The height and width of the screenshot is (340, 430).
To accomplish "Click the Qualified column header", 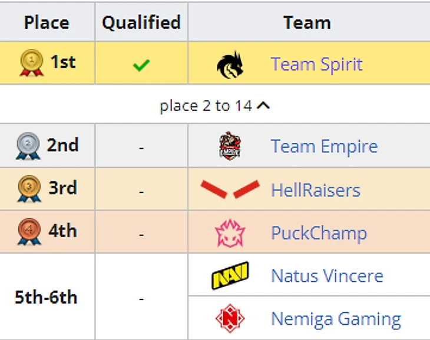I will 141,22.
